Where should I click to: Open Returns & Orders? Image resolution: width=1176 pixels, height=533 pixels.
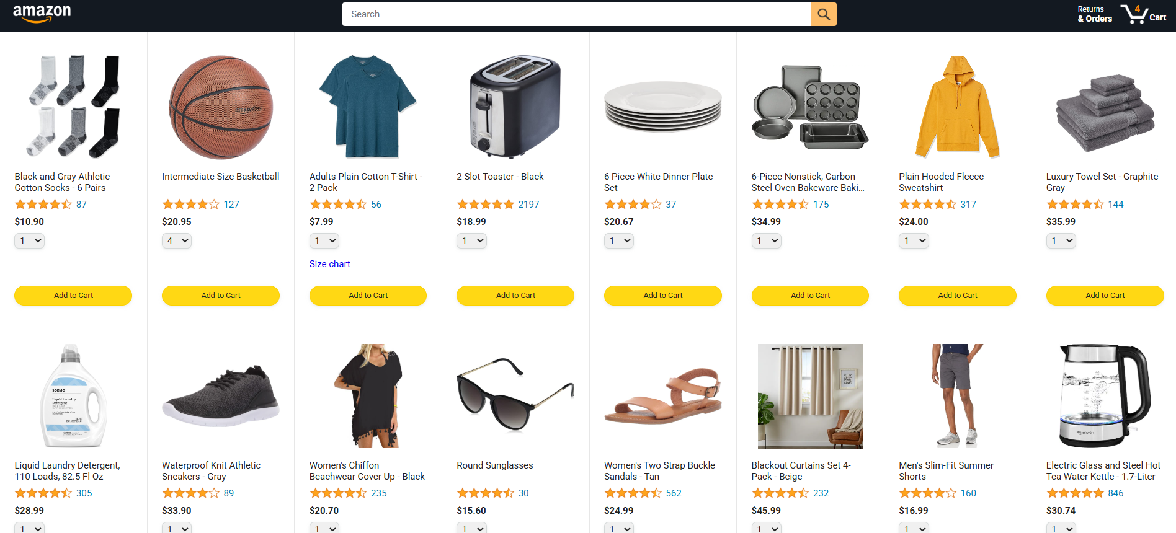(x=1095, y=14)
